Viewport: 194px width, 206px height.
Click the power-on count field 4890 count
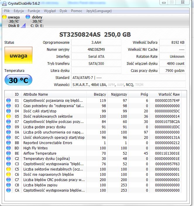(172, 64)
